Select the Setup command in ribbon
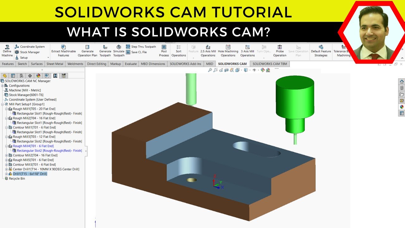 tap(22, 58)
